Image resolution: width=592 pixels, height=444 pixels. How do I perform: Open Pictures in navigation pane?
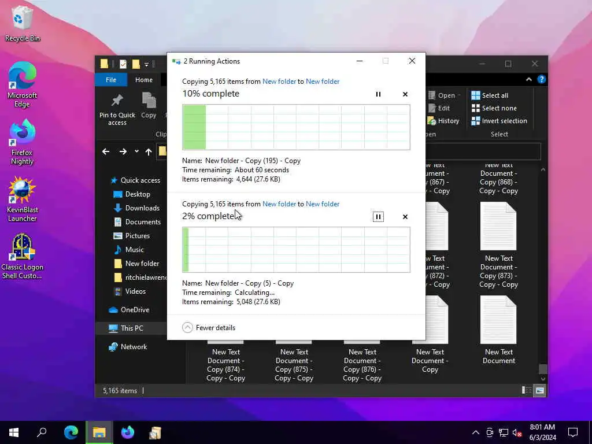(x=132, y=236)
